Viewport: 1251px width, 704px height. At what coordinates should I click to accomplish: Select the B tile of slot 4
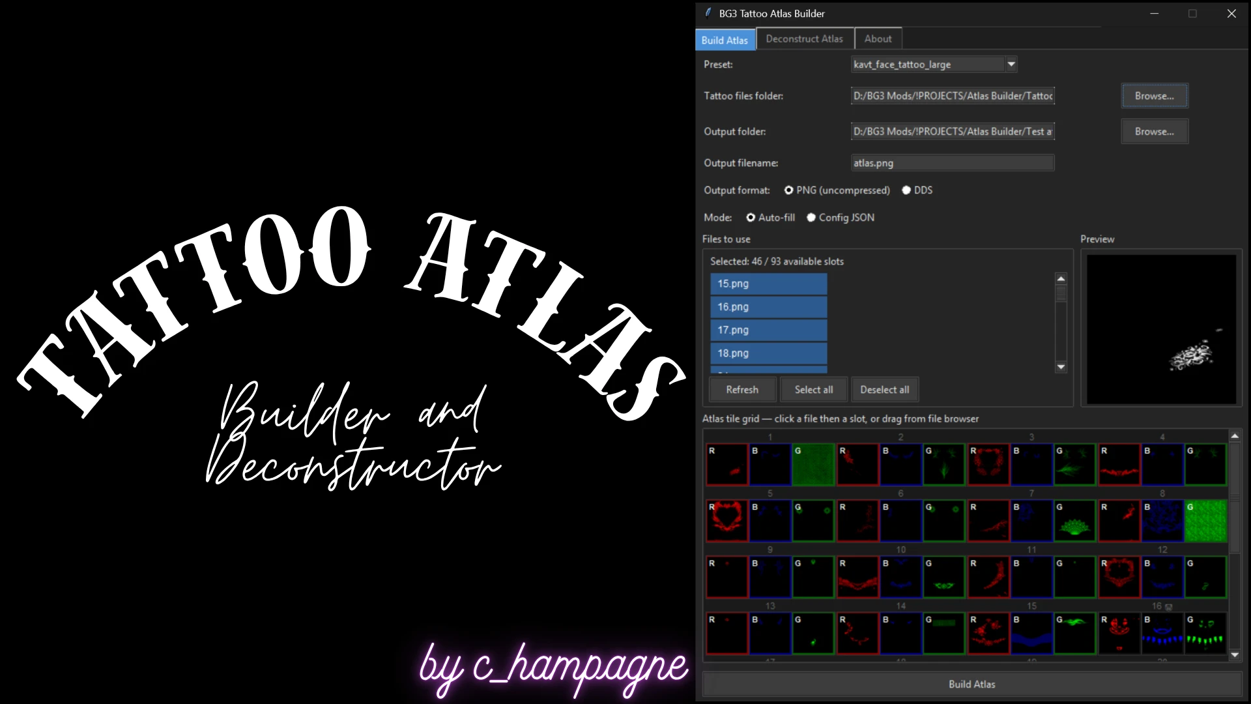point(1162,464)
